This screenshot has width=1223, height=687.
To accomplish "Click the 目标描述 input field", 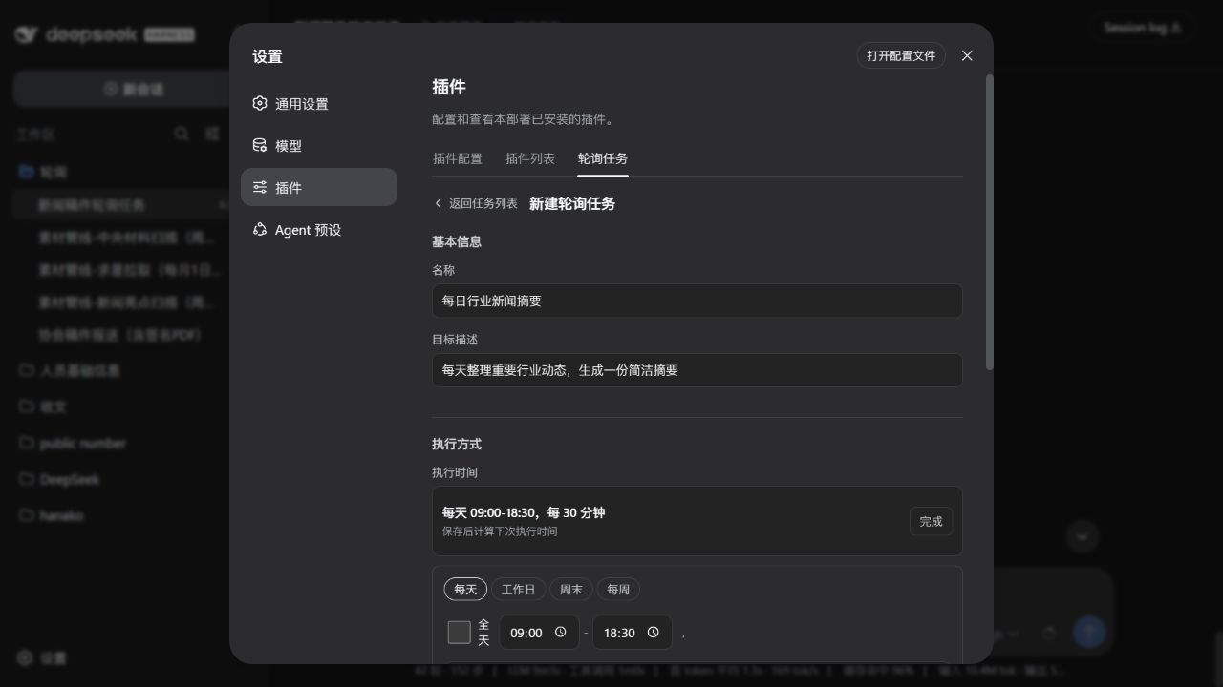I will pos(697,370).
